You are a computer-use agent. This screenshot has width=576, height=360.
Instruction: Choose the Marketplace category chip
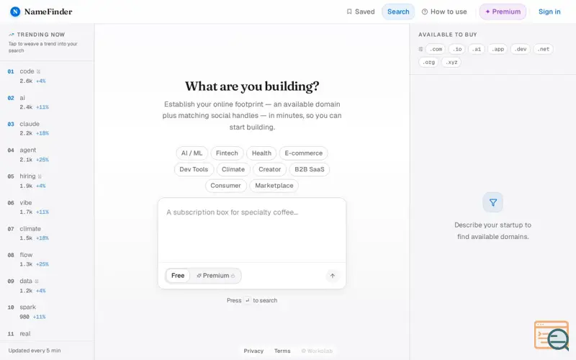click(x=274, y=186)
